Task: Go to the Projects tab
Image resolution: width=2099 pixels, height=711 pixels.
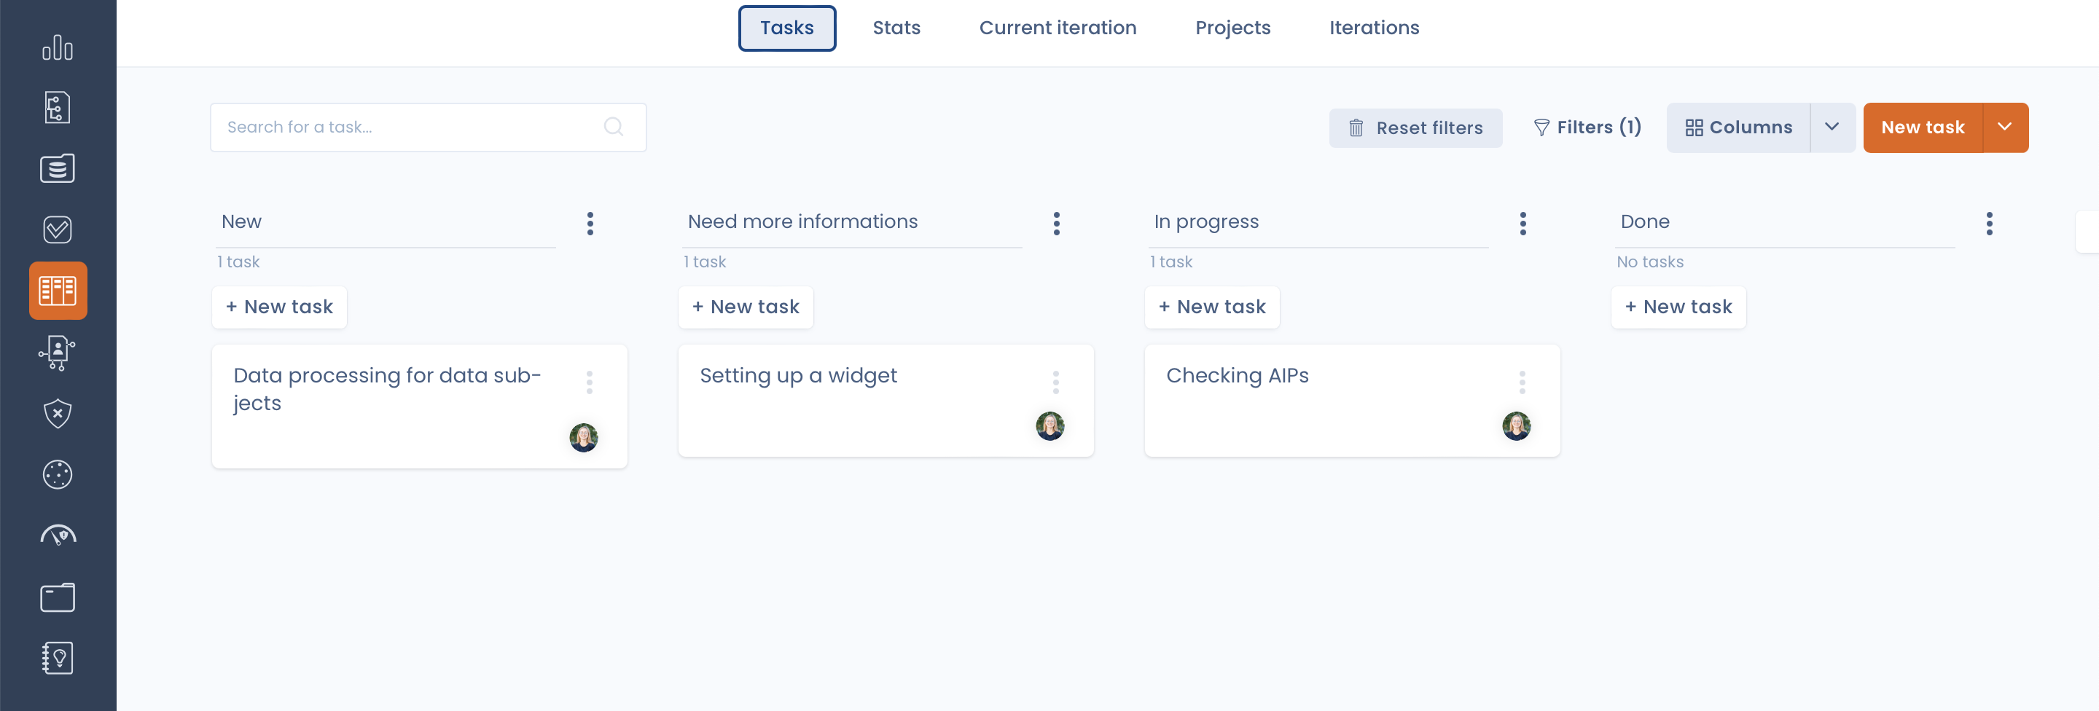Action: coord(1232,28)
